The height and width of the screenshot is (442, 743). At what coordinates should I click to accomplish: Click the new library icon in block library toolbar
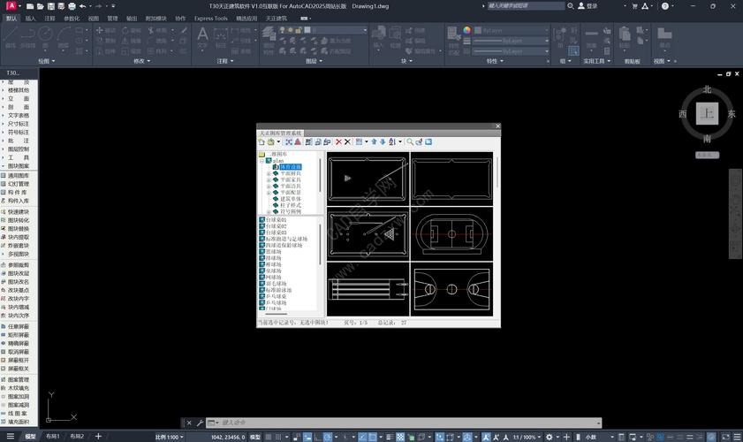[x=262, y=141]
